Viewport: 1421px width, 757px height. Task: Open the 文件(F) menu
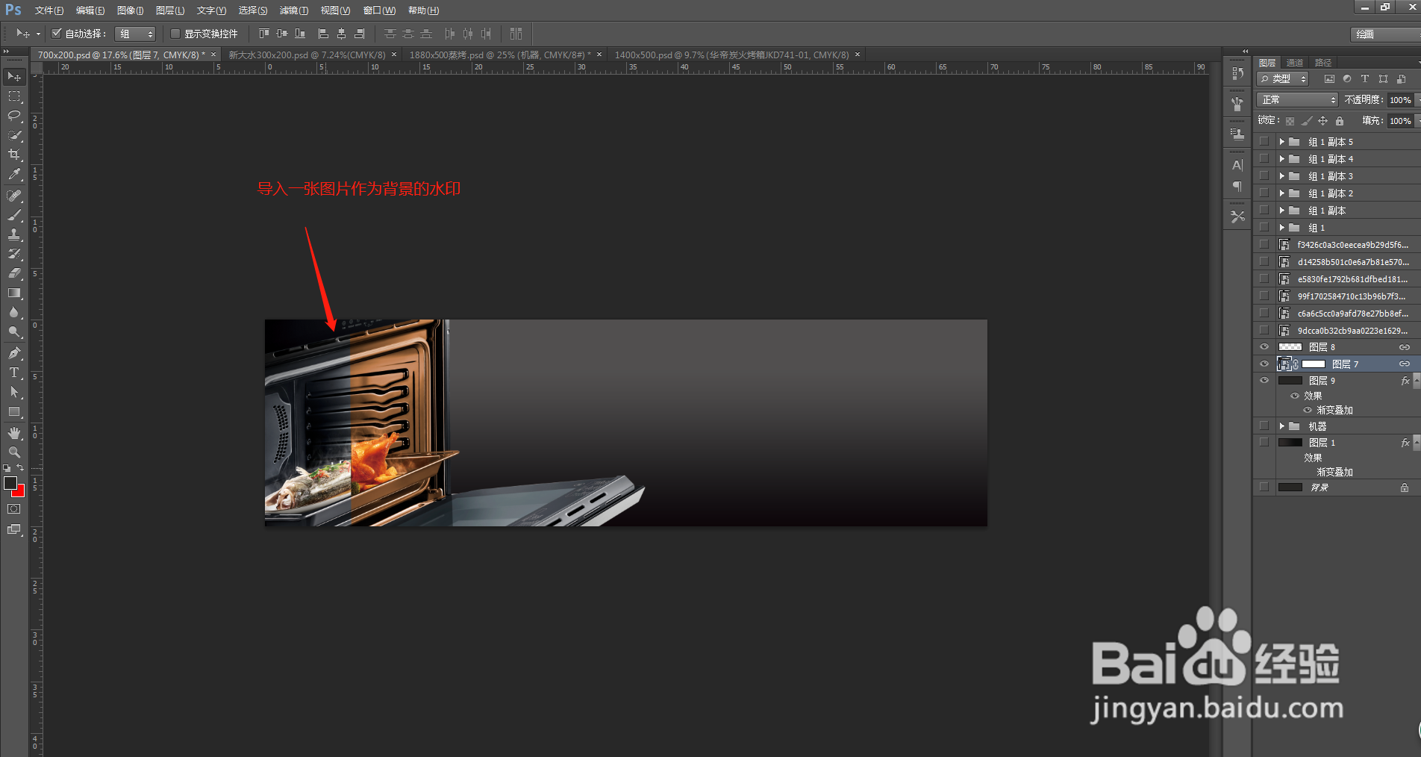[49, 10]
